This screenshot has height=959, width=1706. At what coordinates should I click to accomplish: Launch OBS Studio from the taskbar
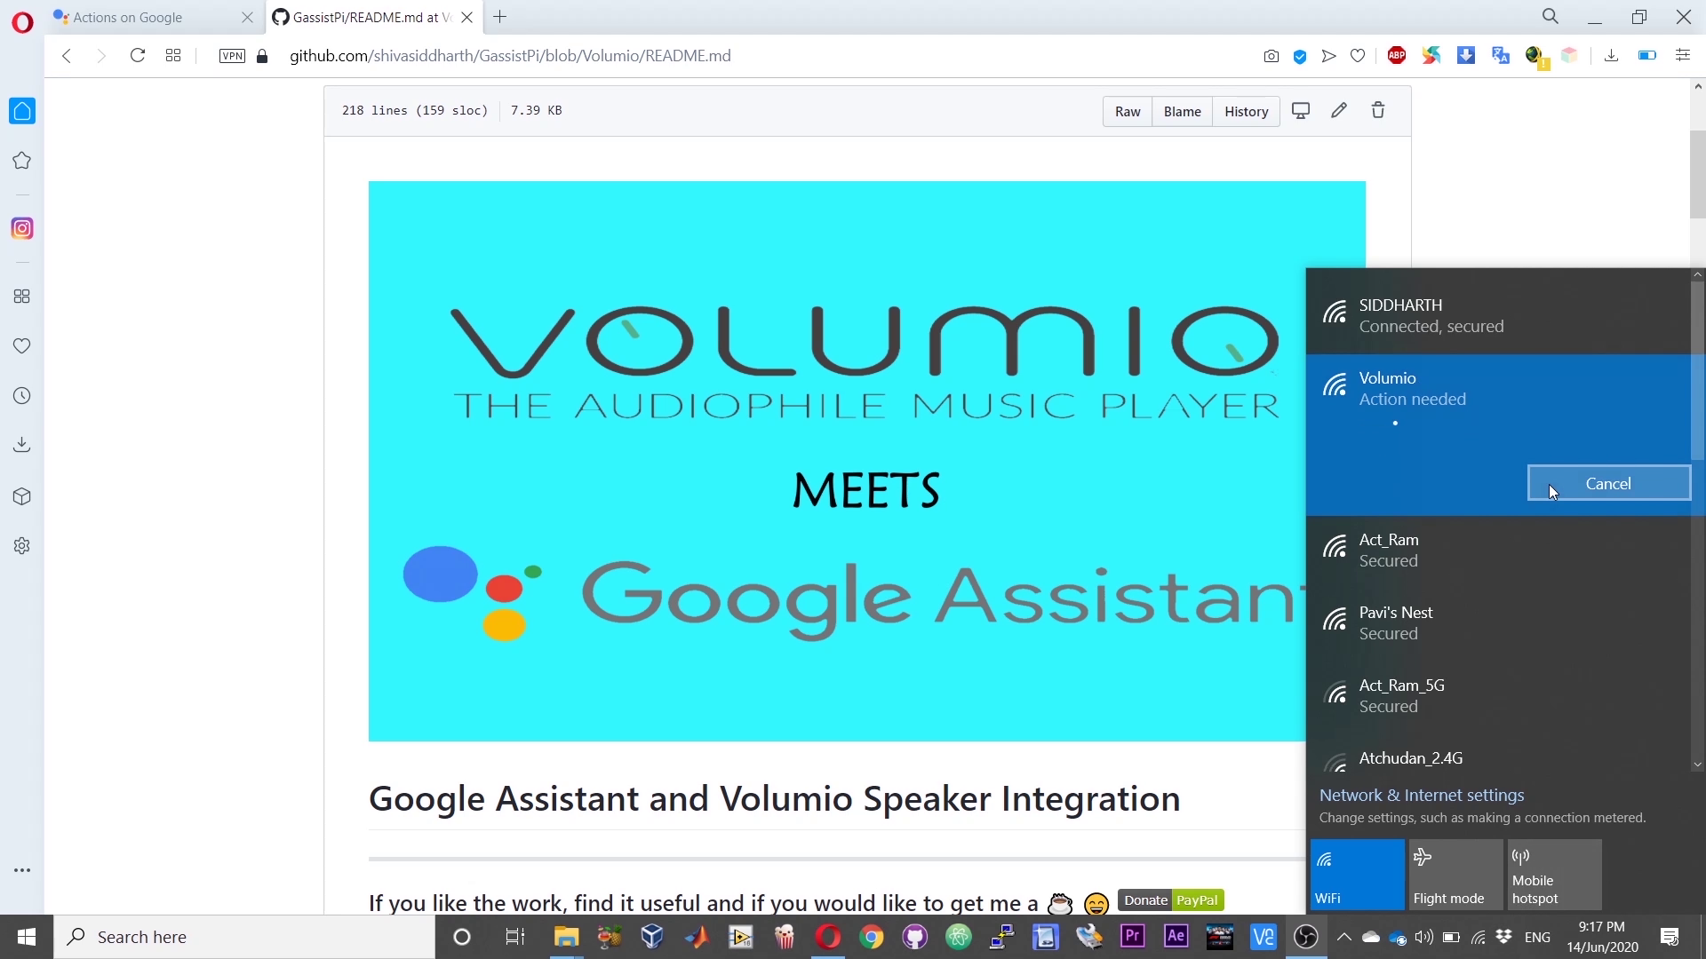(1307, 937)
